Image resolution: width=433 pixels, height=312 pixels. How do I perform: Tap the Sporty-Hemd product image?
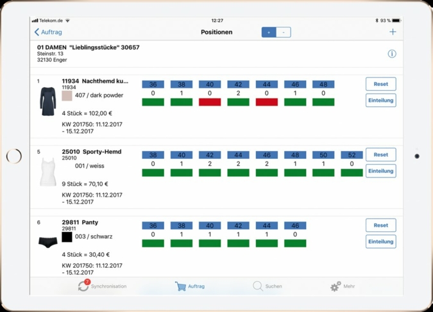(x=48, y=172)
